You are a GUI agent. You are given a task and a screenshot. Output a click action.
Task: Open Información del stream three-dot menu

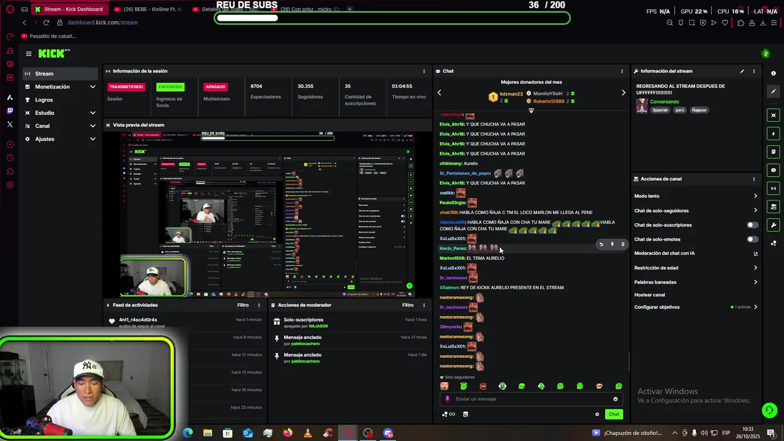tap(754, 71)
